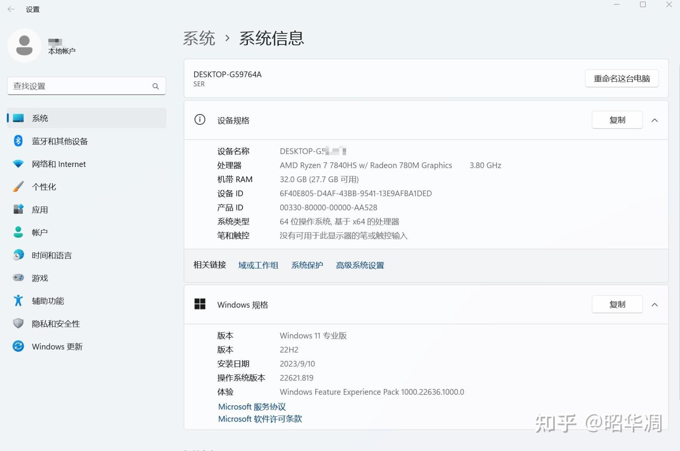Click the install date 2023/9/10

(297, 364)
